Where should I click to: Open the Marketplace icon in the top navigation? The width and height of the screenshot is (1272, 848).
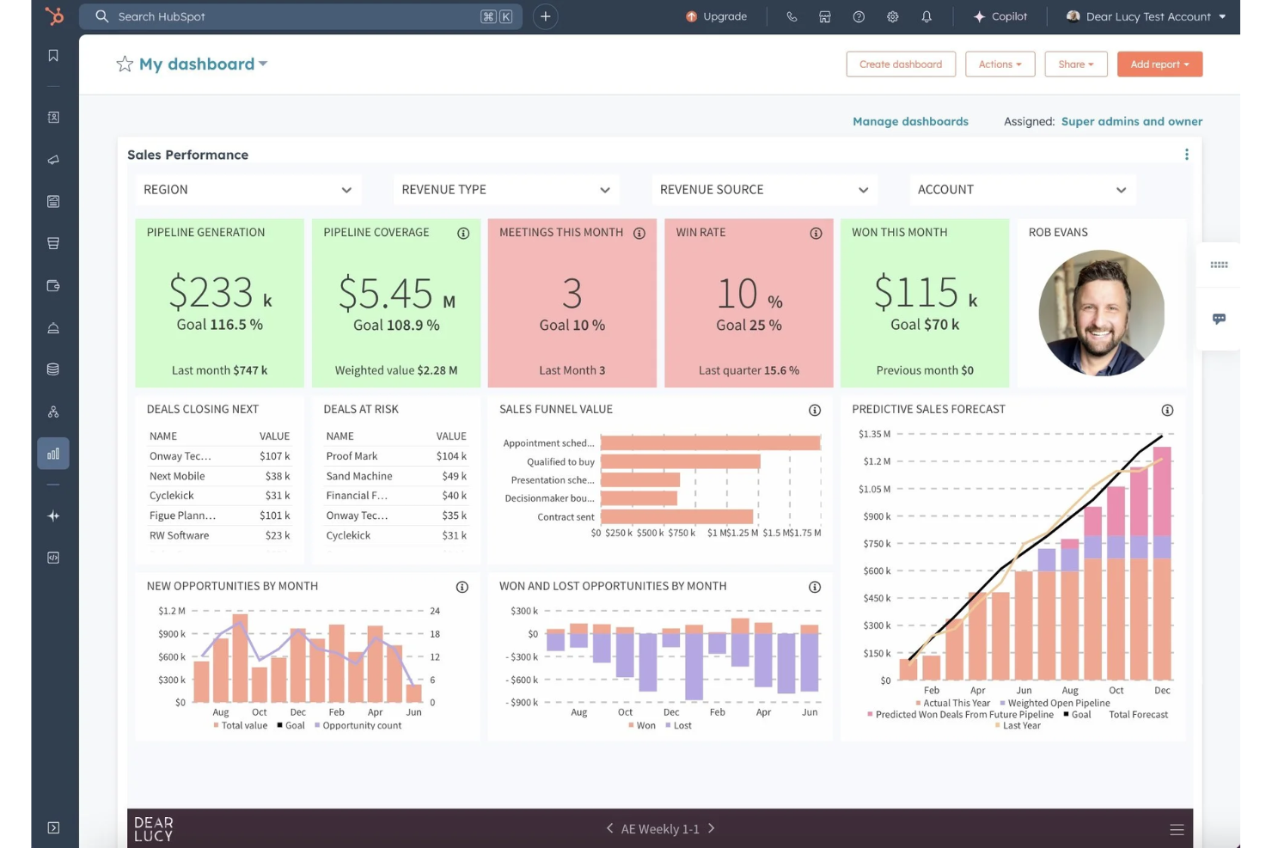(x=824, y=16)
